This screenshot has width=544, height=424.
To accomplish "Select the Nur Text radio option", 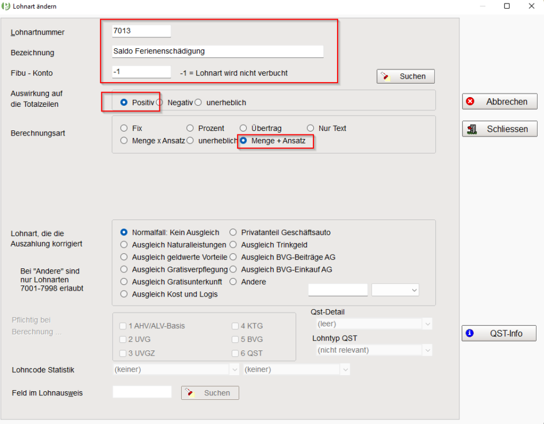I will pyautogui.click(x=311, y=128).
